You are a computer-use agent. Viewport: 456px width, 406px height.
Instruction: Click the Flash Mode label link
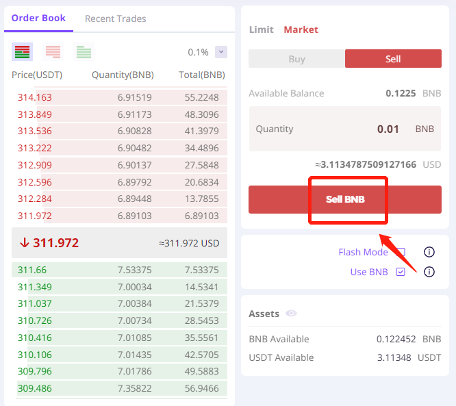(364, 252)
